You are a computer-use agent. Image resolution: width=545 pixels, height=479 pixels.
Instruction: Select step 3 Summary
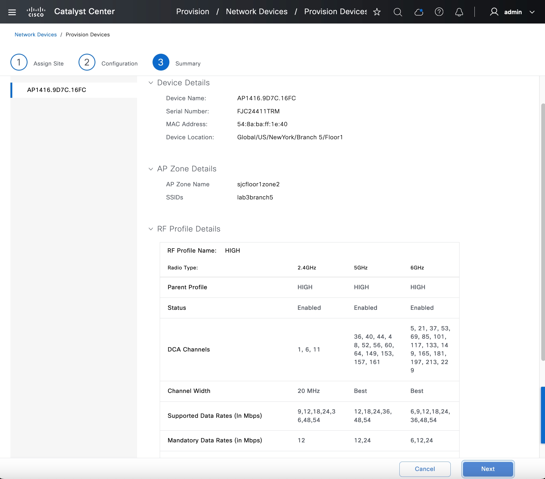(161, 62)
